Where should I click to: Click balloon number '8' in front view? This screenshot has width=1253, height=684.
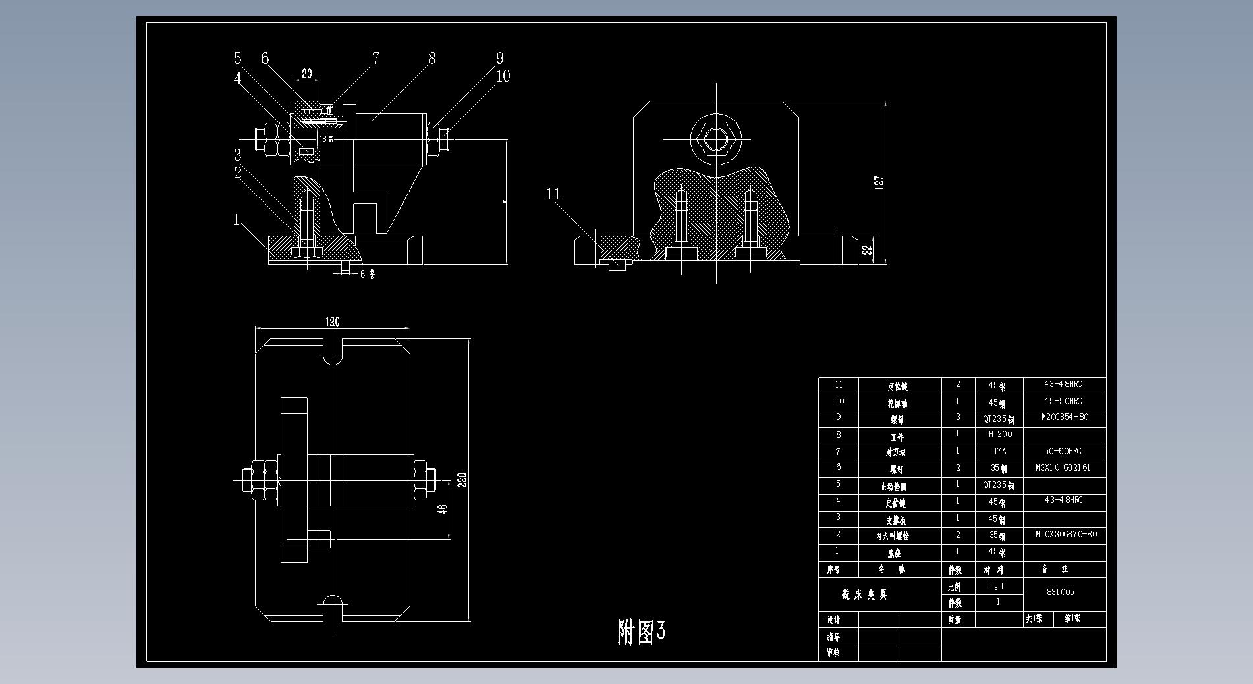(432, 58)
